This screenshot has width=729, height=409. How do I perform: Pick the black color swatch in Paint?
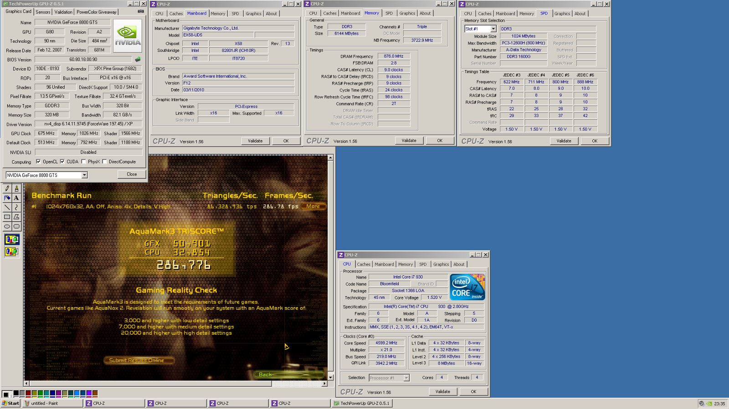(16, 392)
